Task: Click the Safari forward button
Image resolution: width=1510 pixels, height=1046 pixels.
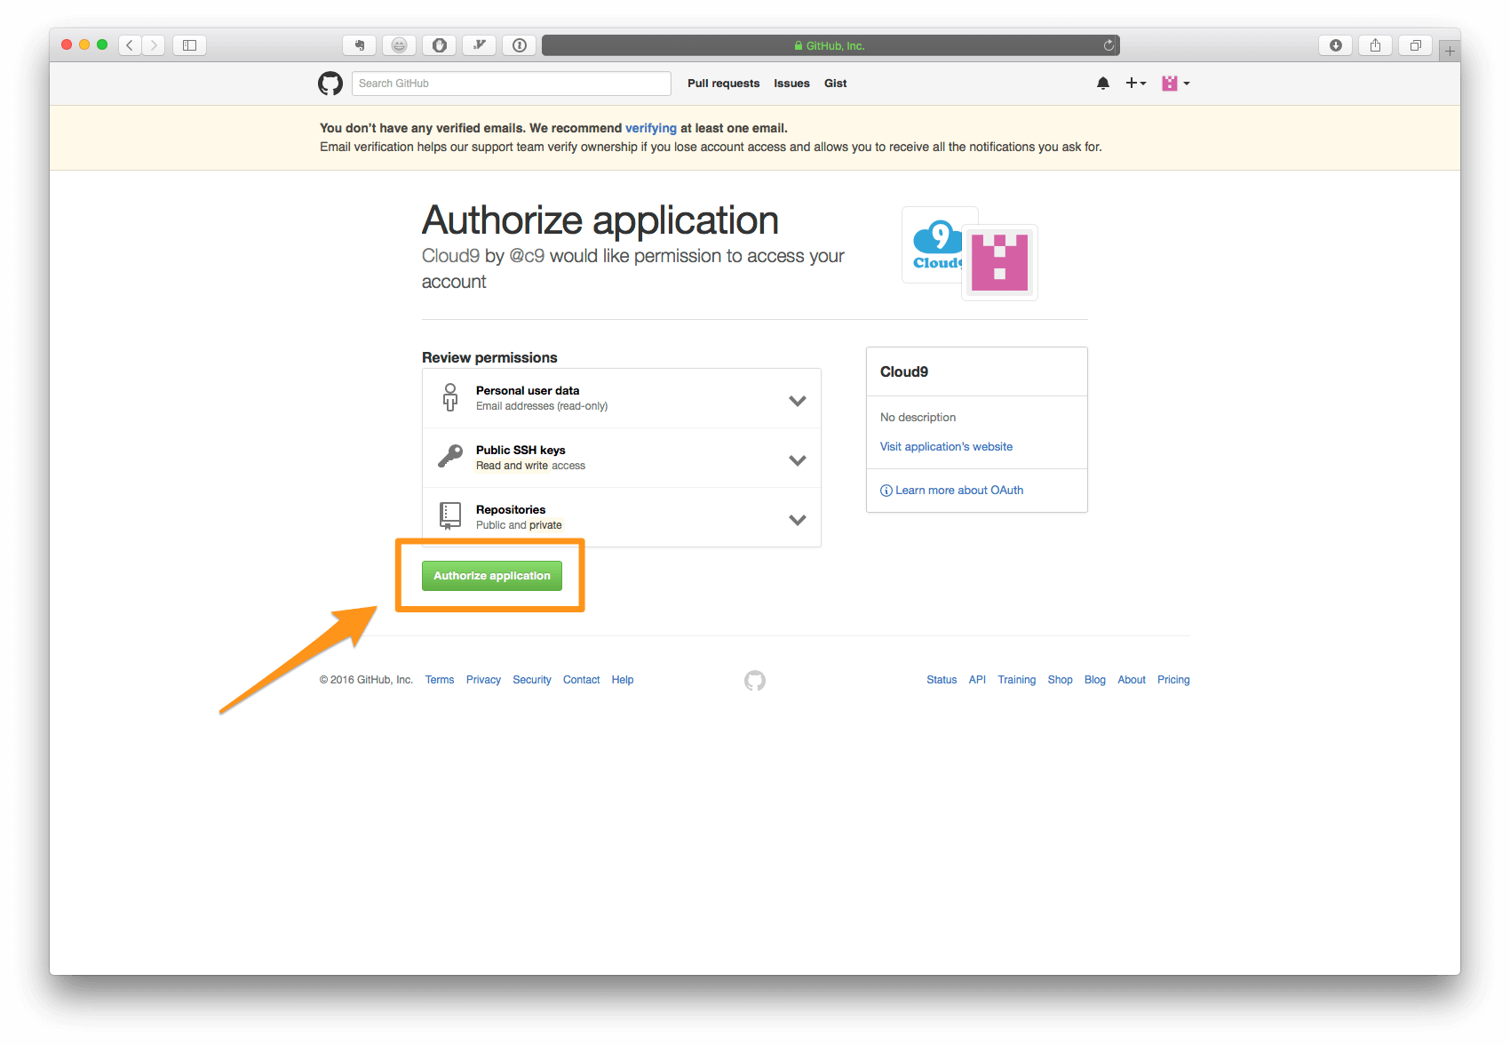Action: tap(154, 45)
